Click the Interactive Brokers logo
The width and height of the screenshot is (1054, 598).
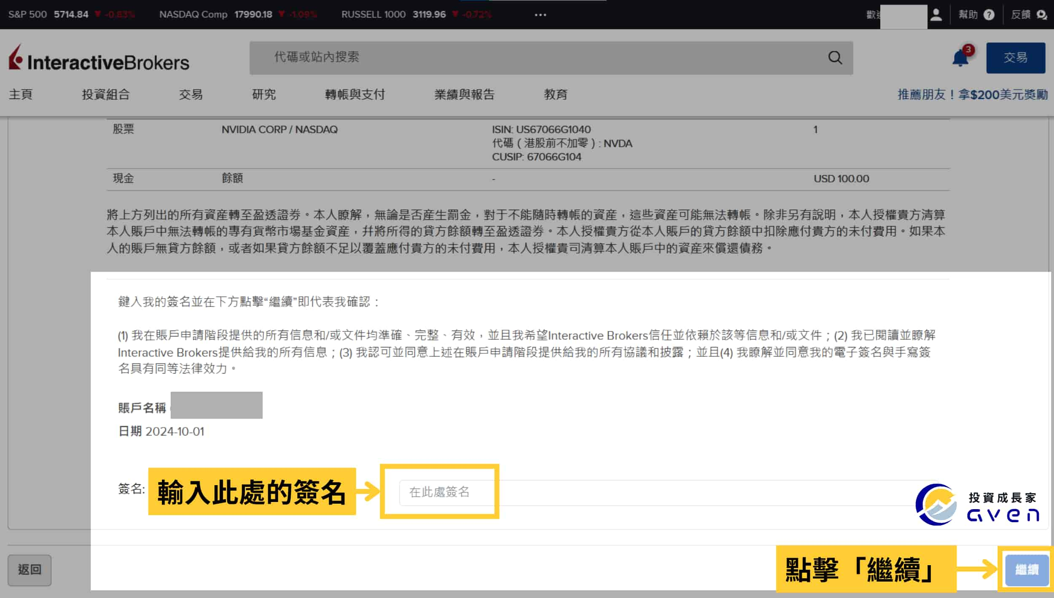(x=99, y=58)
